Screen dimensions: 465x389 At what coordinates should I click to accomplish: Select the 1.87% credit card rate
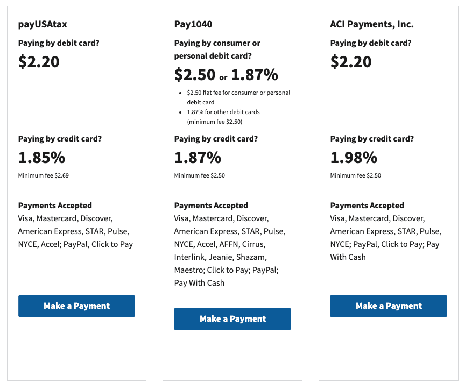point(195,158)
